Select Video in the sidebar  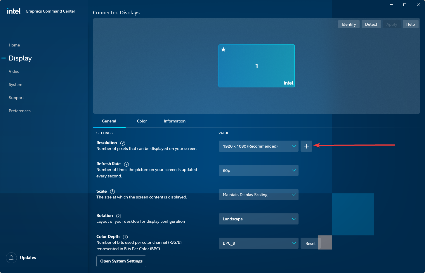14,71
